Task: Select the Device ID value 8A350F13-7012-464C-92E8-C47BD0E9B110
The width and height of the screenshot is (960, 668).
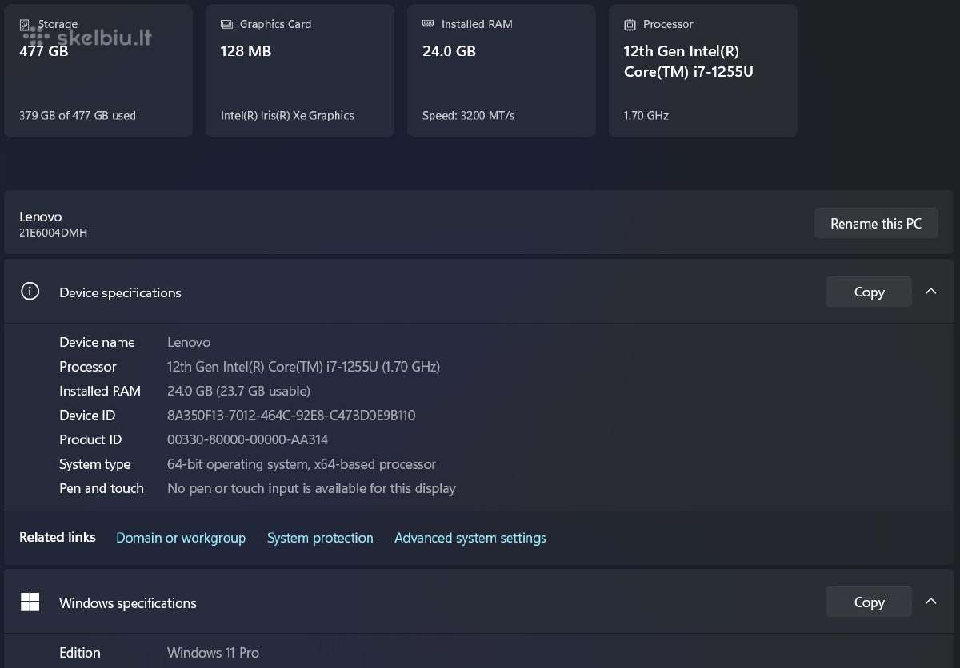Action: pyautogui.click(x=291, y=416)
